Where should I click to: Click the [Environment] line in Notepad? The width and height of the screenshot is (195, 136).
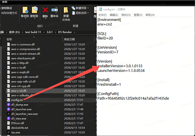click(109, 20)
